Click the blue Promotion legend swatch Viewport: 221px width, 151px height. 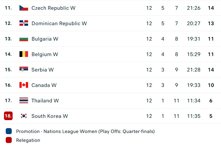point(9,131)
